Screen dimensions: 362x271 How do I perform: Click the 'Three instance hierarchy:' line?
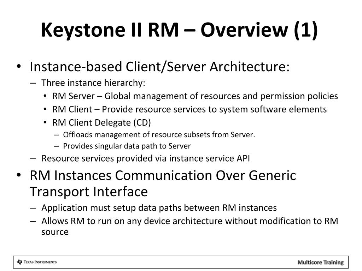click(x=93, y=83)
